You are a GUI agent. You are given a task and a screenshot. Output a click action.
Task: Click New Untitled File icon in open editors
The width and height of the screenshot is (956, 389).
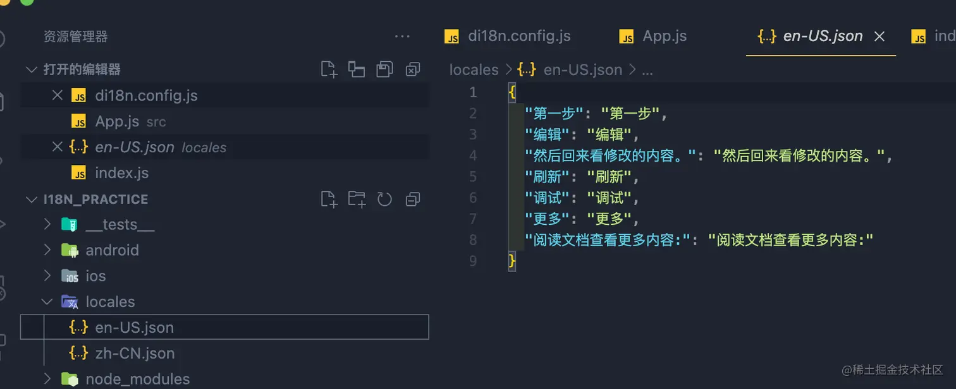coord(329,69)
